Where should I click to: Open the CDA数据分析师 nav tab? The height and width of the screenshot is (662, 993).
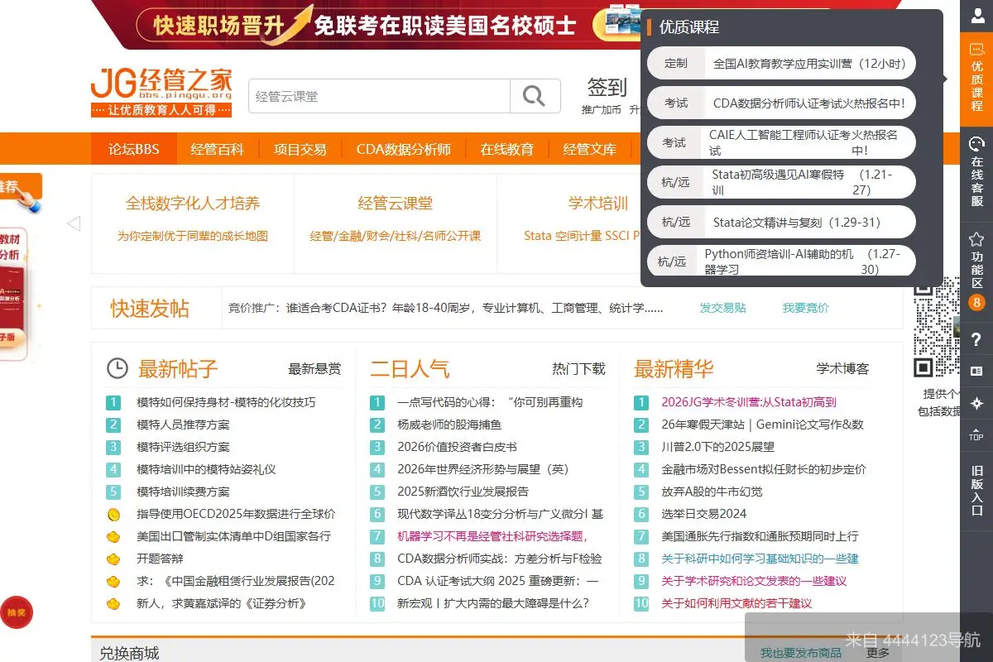[x=404, y=149]
